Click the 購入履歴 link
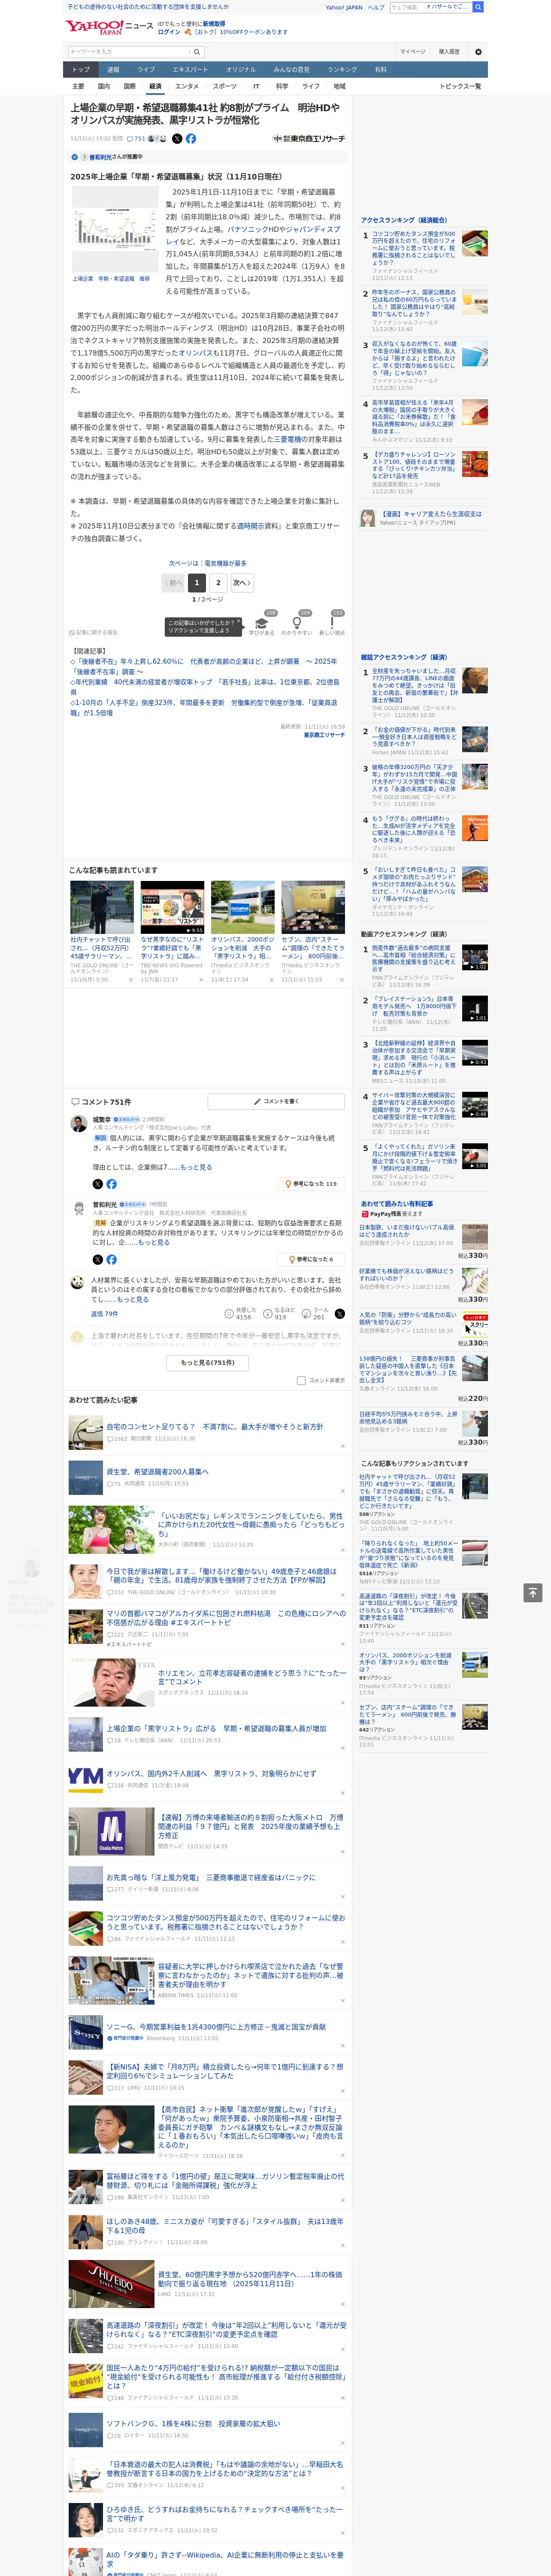This screenshot has height=2576, width=551. [x=449, y=52]
